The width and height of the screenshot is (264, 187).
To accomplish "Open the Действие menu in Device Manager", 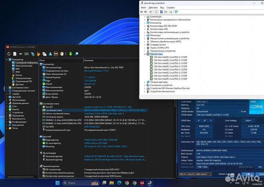I will click(153, 8).
